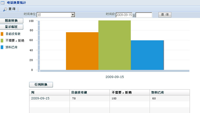Click the start date field 2009-09-15
200x113 pixels.
point(124,15)
